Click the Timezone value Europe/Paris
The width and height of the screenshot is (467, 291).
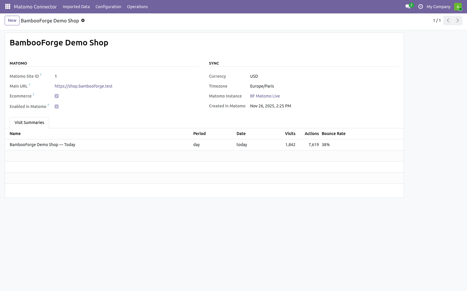pyautogui.click(x=262, y=86)
